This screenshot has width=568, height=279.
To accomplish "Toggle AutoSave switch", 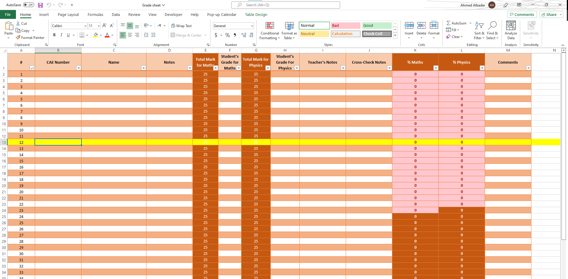I will tap(29, 5).
